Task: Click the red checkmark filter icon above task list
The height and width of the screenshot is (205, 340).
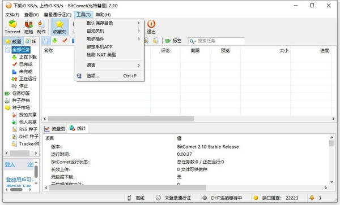Action: 65,41
